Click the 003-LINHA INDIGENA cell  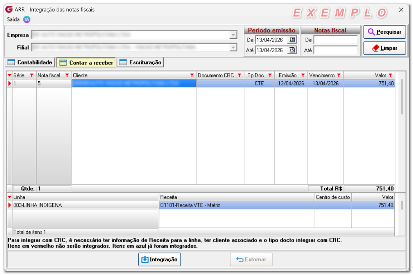click(x=86, y=205)
